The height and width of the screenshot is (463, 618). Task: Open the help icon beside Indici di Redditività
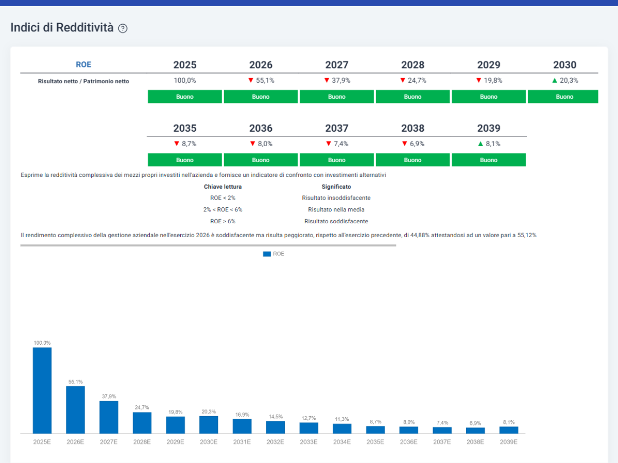(123, 29)
